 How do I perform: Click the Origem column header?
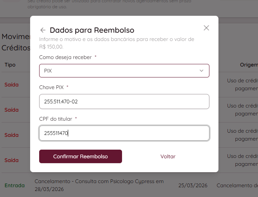tap(249, 65)
